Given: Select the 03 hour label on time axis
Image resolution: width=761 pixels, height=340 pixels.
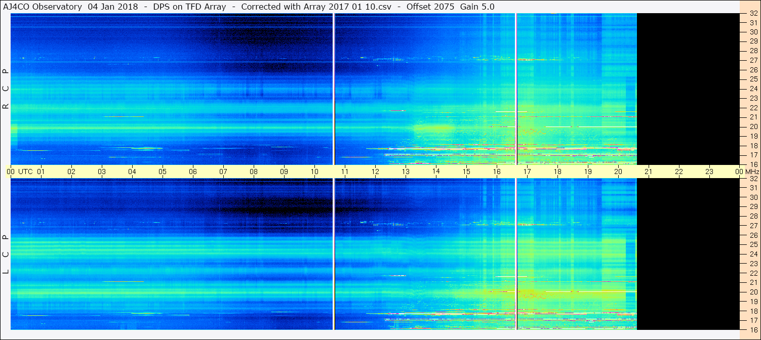Looking at the screenshot, I should tap(102, 172).
